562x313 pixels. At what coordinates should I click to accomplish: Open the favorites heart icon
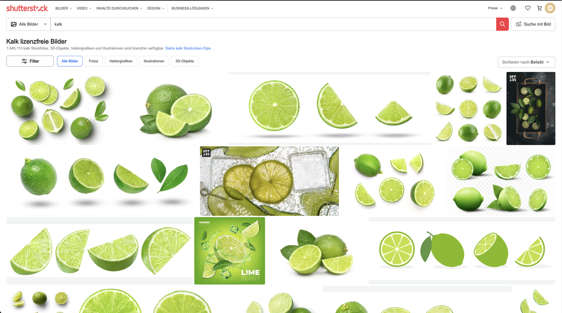click(x=528, y=8)
